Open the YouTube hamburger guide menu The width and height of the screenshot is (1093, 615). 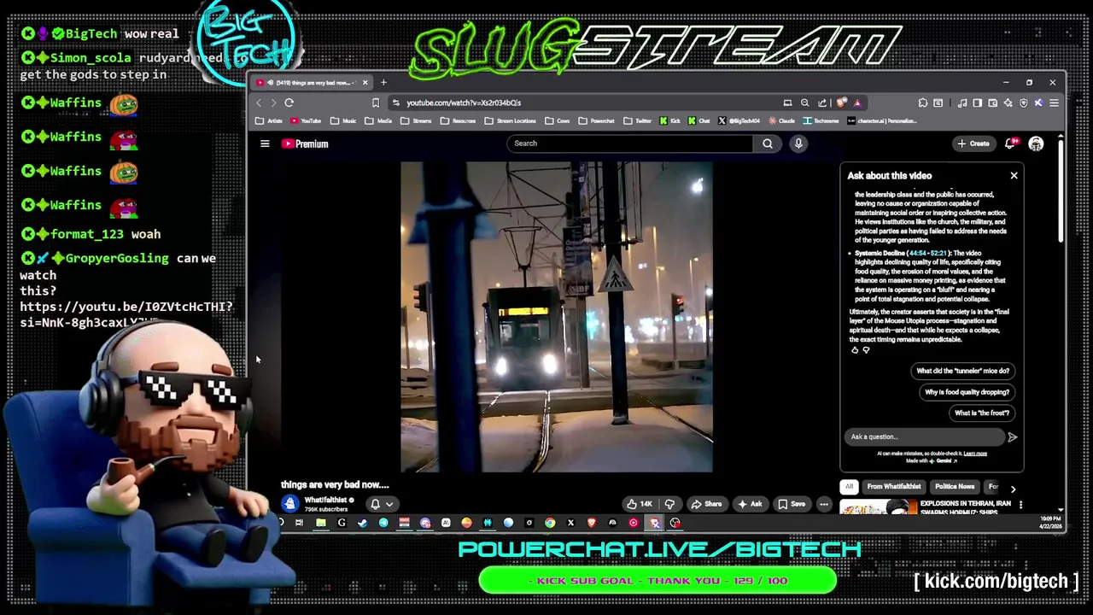point(265,143)
